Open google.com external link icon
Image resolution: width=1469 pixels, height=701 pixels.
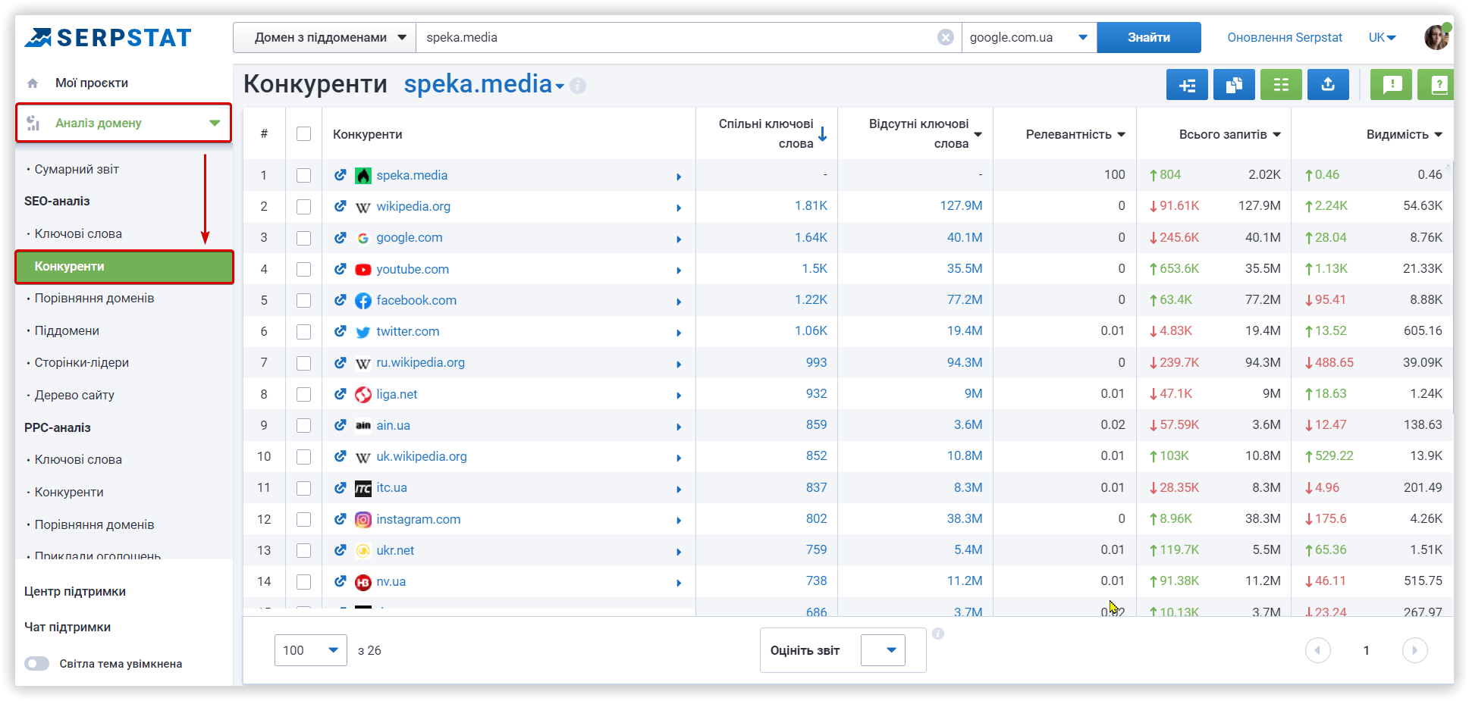[x=341, y=237]
